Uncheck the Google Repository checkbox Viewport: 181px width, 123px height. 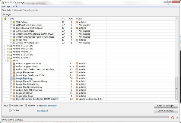[11, 78]
